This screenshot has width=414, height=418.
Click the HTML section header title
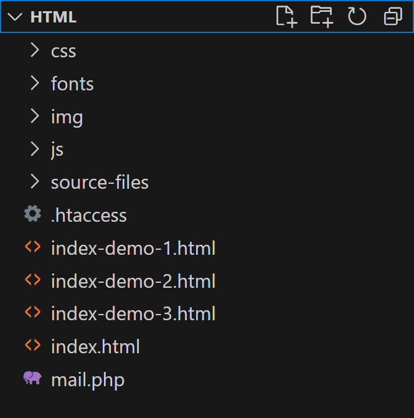coord(54,17)
